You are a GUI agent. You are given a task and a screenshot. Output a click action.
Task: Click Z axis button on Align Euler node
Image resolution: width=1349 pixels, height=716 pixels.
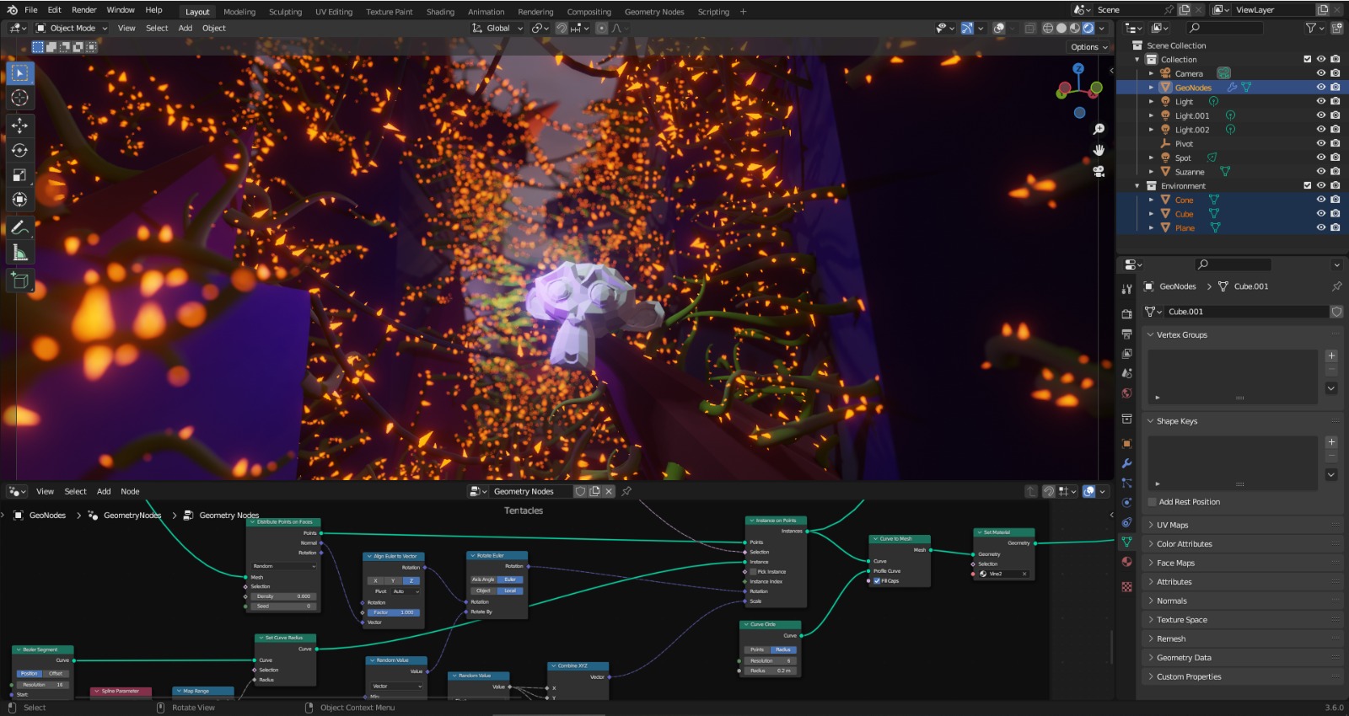tap(411, 581)
